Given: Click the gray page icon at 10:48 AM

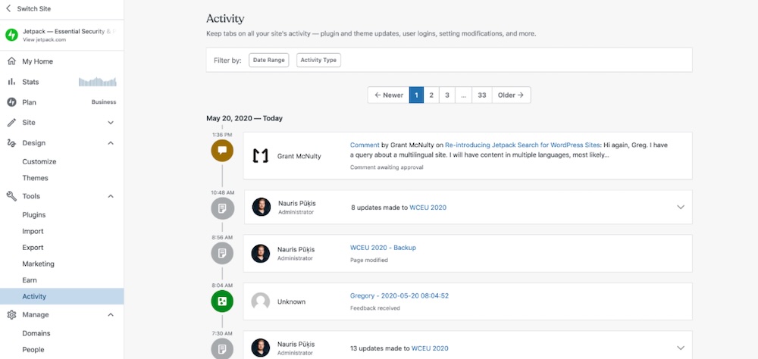Looking at the screenshot, I should [x=222, y=208].
